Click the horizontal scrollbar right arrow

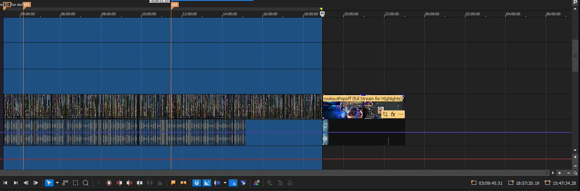point(553,173)
